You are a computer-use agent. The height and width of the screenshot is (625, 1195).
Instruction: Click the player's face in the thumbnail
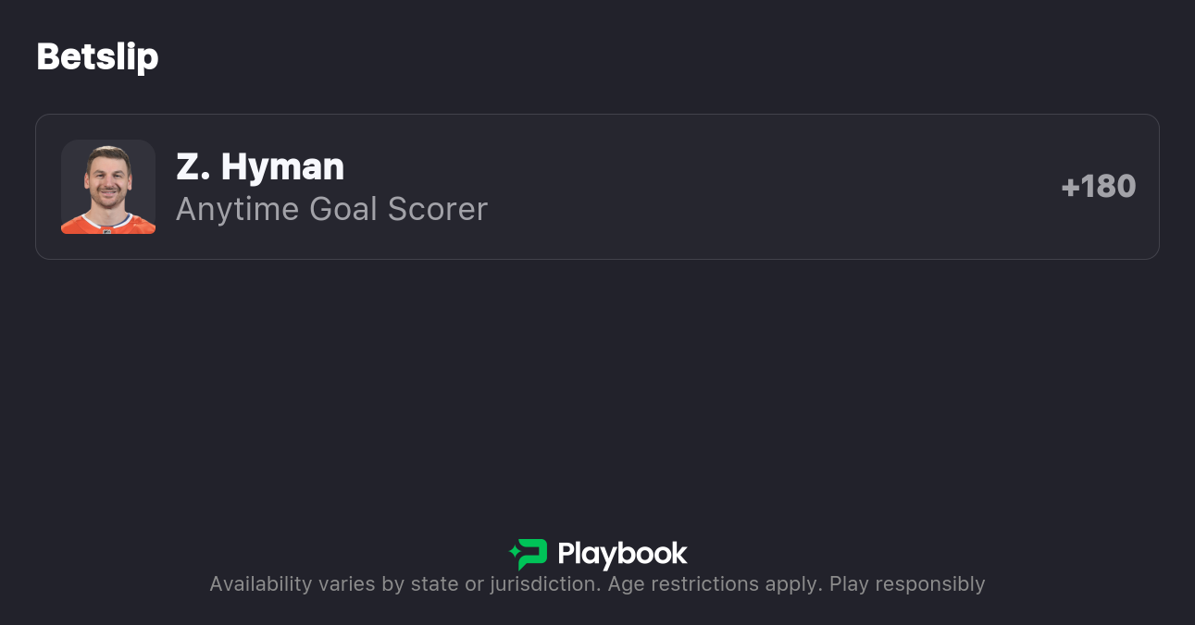coord(107,180)
